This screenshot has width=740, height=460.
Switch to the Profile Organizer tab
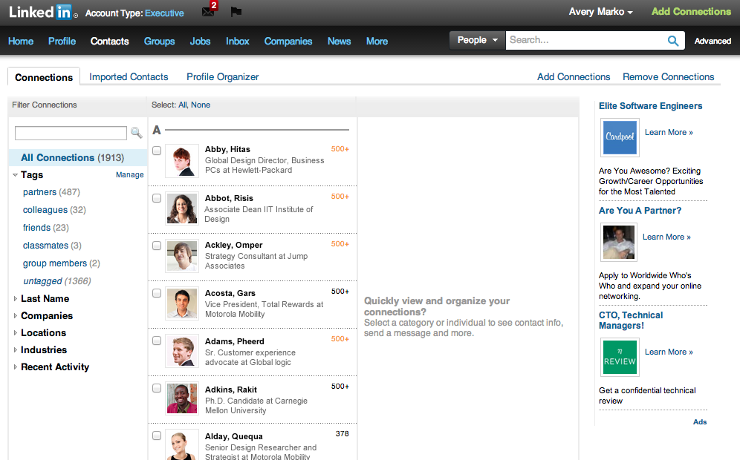click(222, 77)
